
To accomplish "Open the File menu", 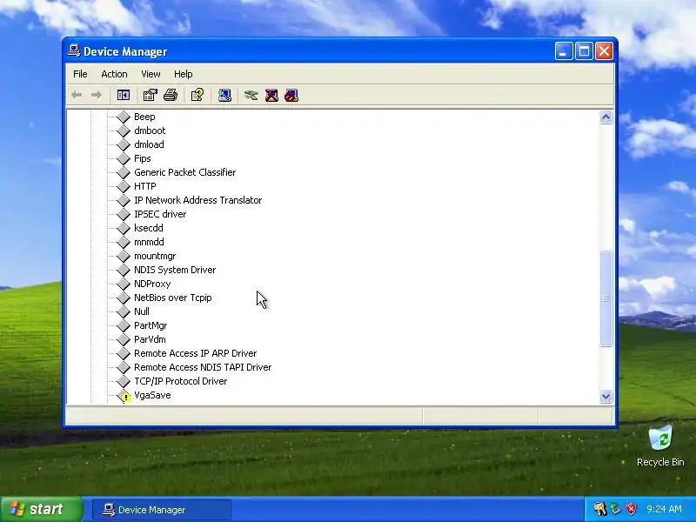I will (80, 74).
